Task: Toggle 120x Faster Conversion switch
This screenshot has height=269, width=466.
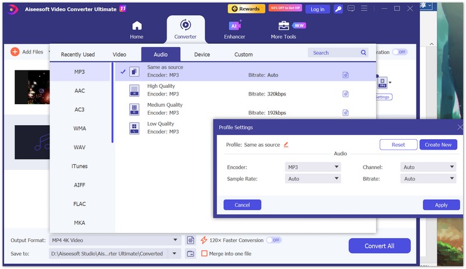Action: 274,240
